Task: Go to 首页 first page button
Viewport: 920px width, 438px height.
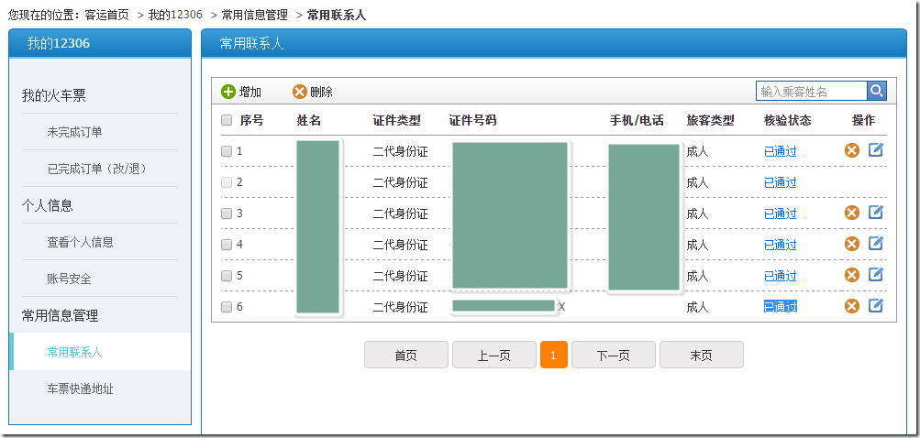Action: [406, 355]
